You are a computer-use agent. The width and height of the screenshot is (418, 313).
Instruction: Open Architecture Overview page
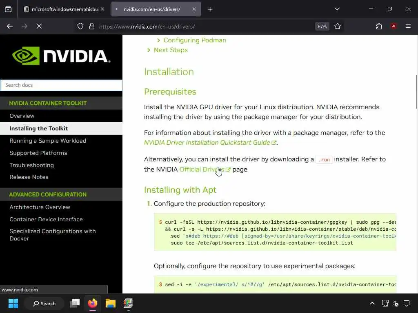click(40, 207)
